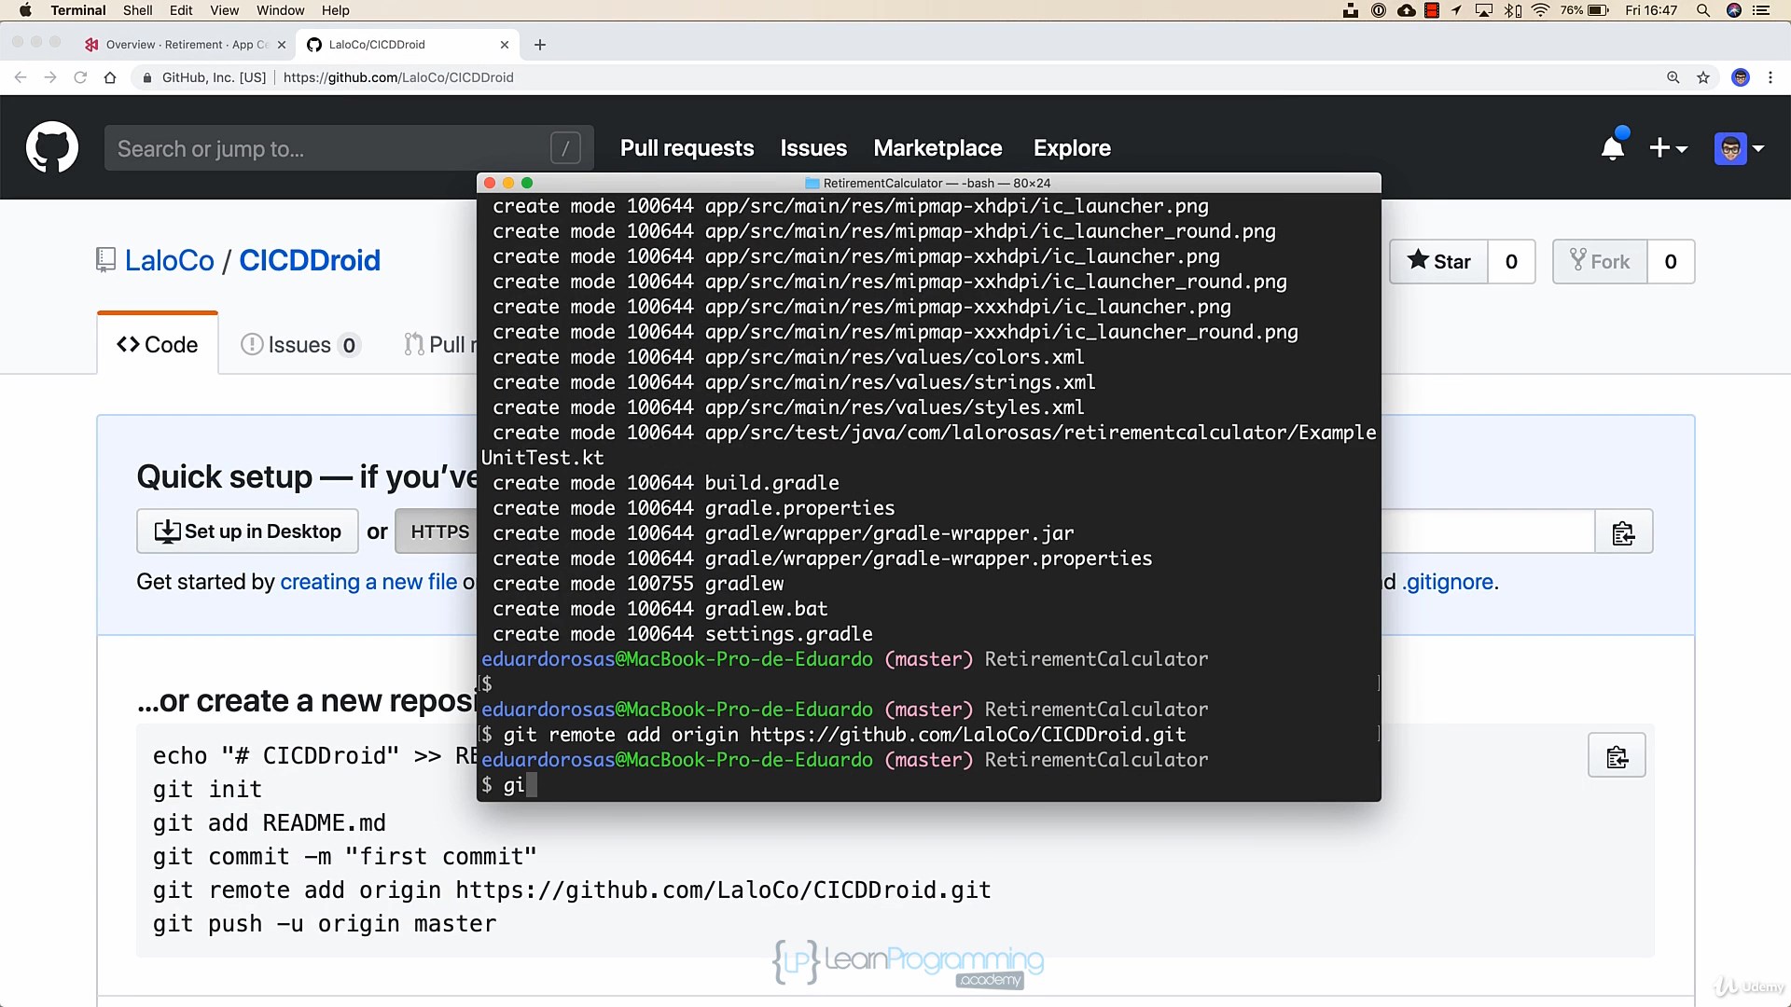The image size is (1791, 1007).
Task: Open the fork count of 0
Action: 1671,262
